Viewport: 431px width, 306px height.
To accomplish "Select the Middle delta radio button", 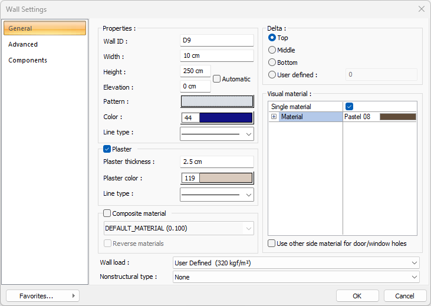I will tap(272, 50).
